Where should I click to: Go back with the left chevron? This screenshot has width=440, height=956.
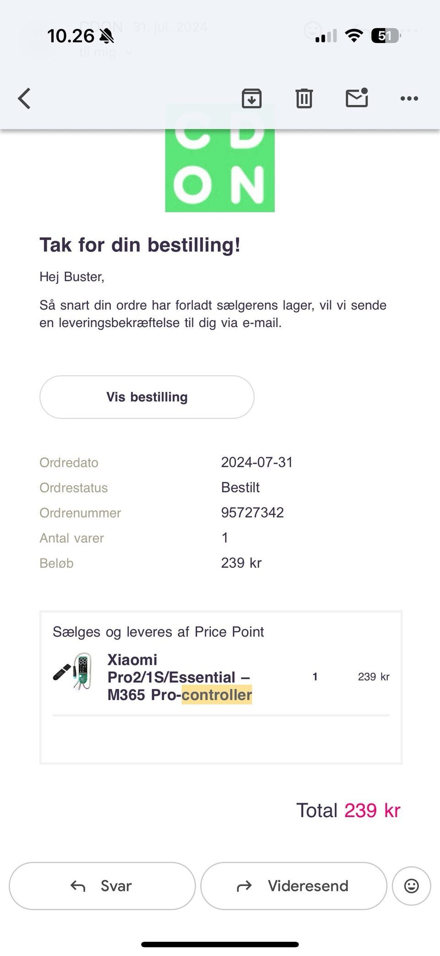[x=24, y=98]
